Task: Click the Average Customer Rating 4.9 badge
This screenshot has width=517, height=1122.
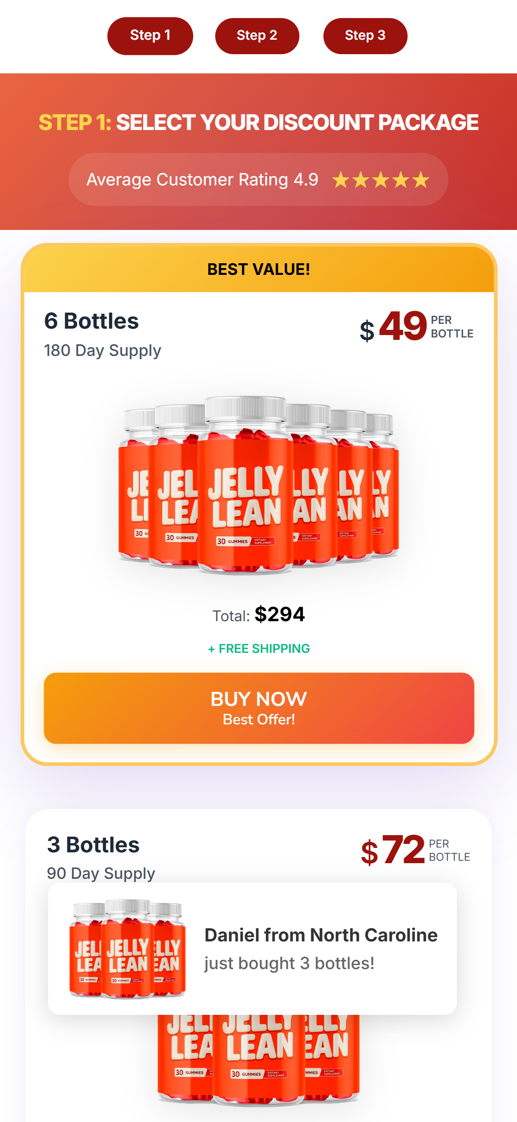Action: pos(202,180)
